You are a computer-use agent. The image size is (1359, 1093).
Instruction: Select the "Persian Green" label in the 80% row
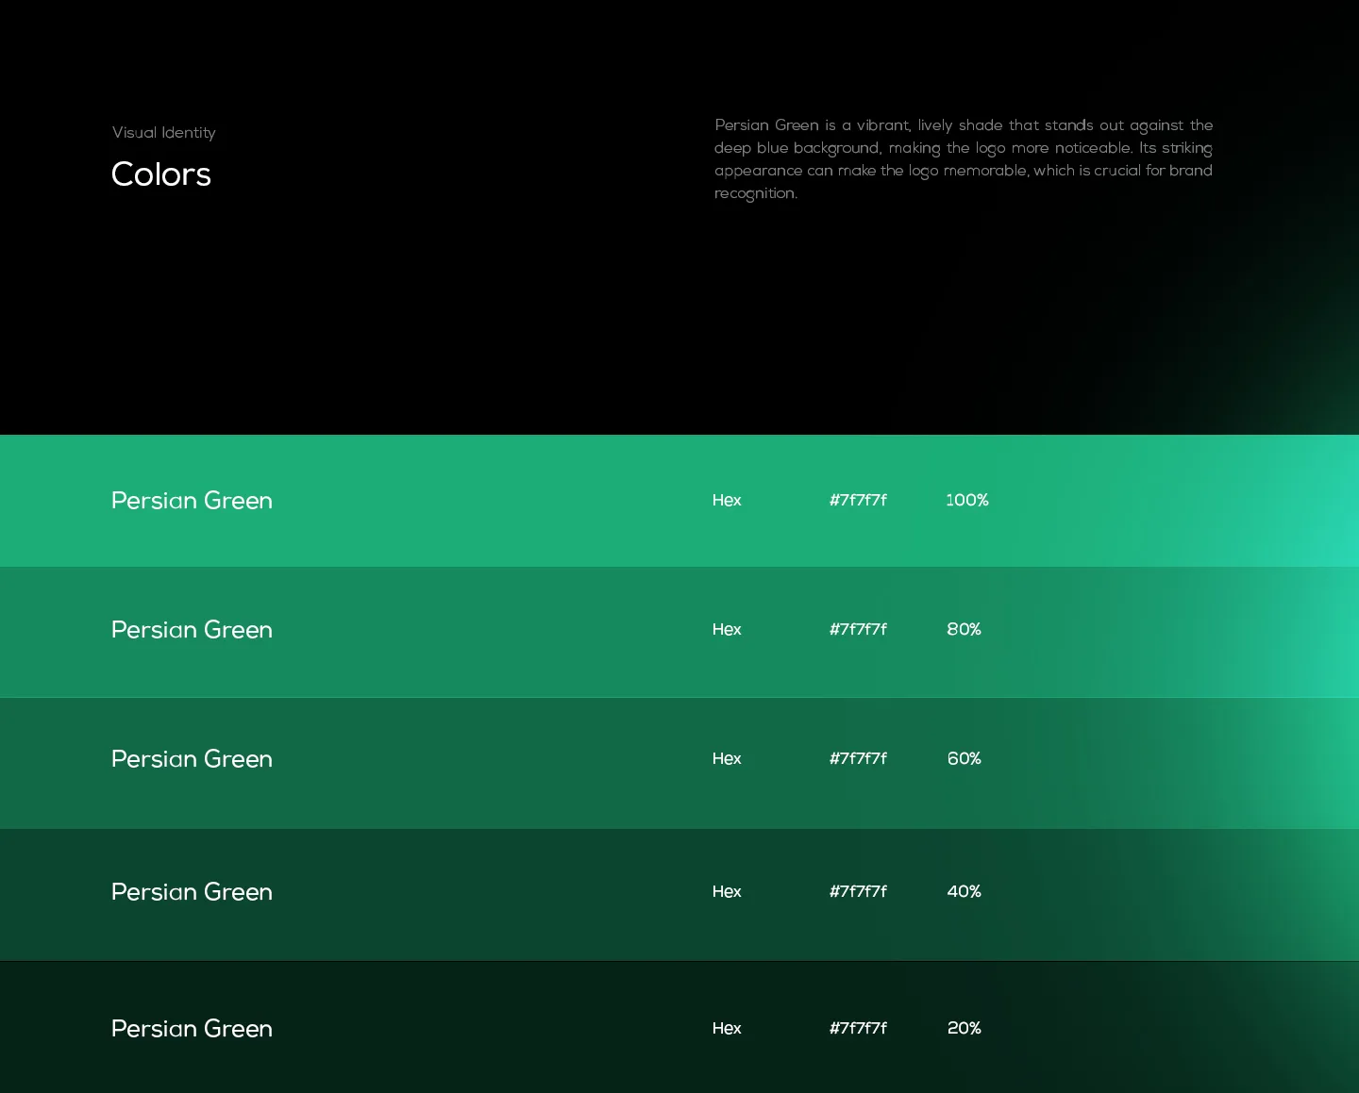[x=192, y=630]
